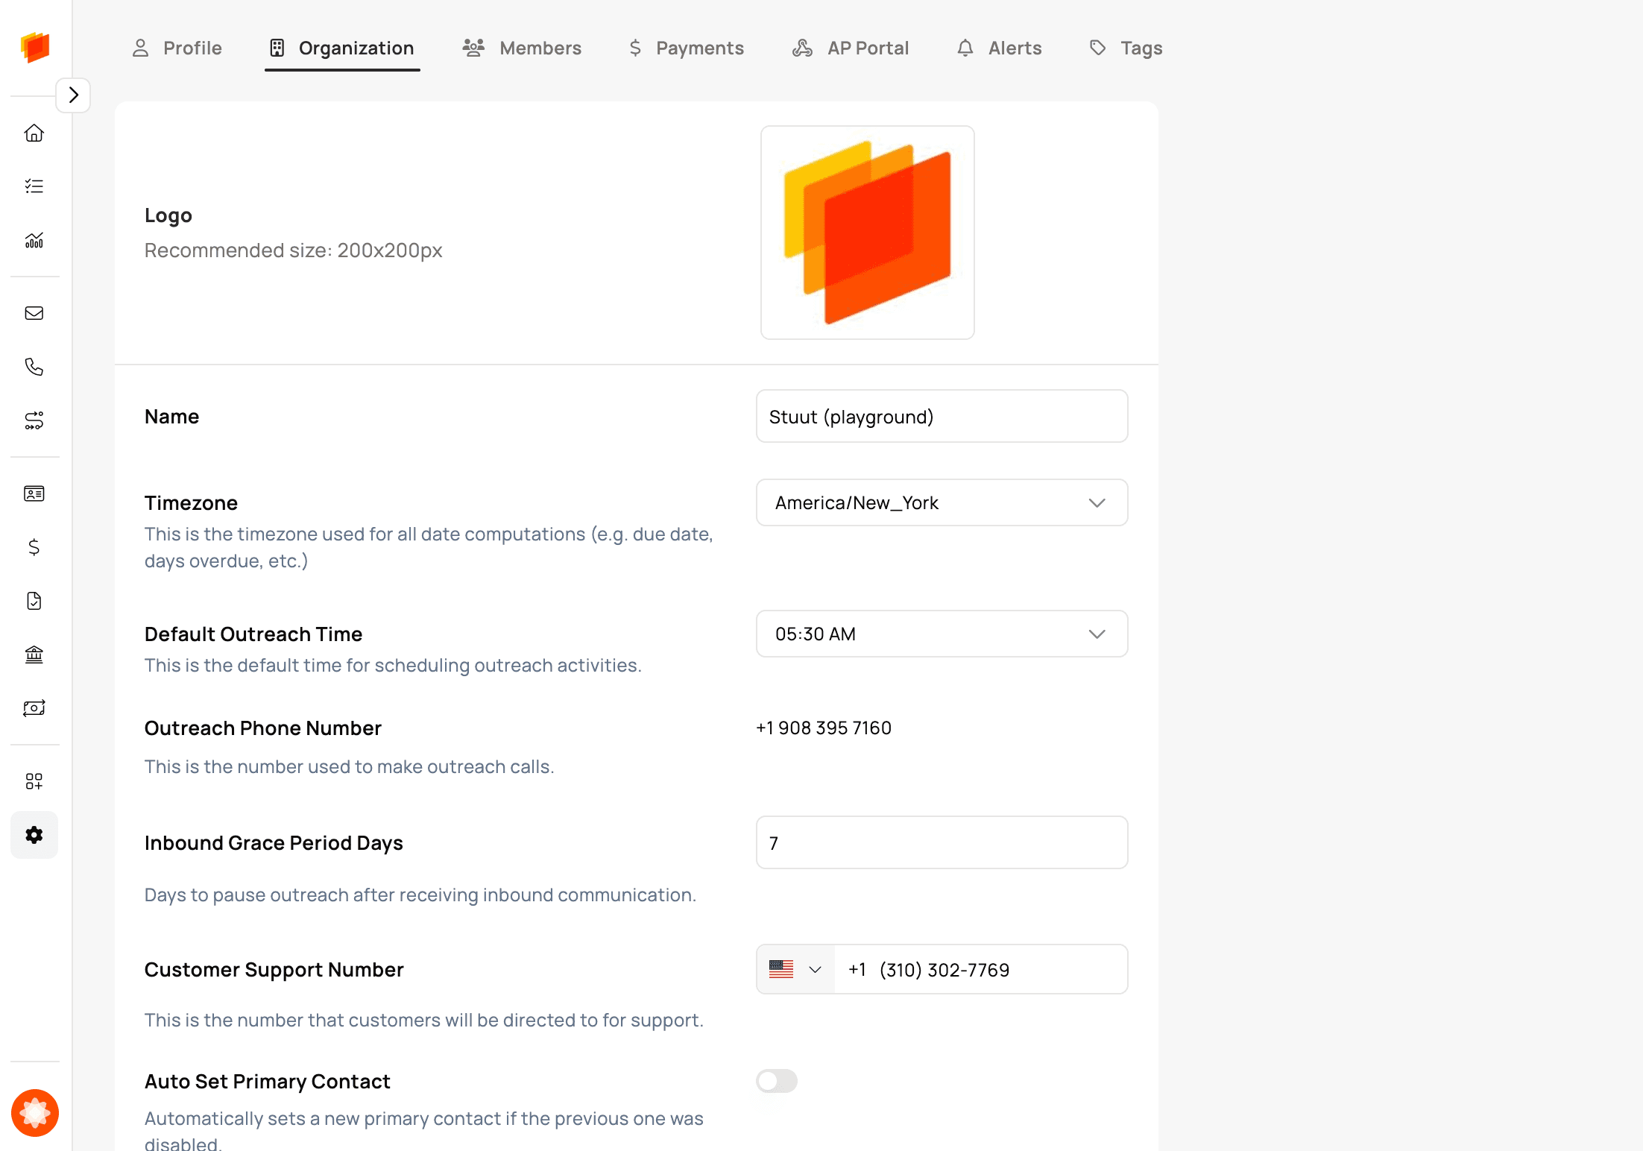Open the Default Outreach Time dropdown
Viewport: 1643px width, 1151px height.
pos(942,634)
